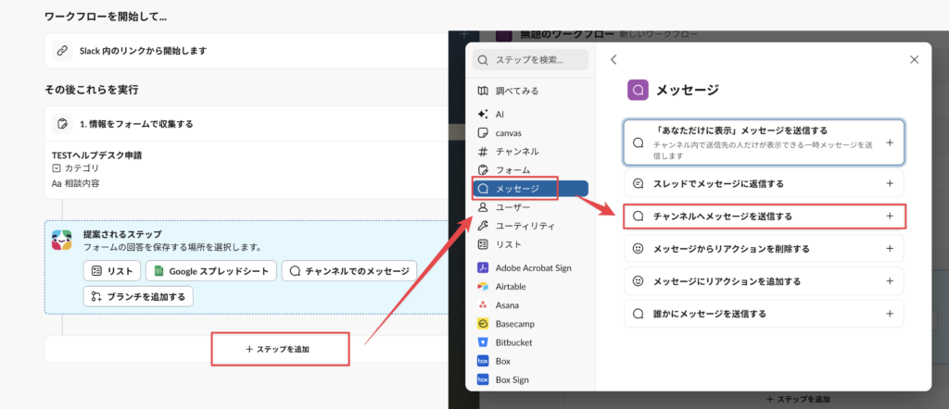This screenshot has height=409, width=949.
Task: Close the step picker dialog
Action: (x=914, y=59)
